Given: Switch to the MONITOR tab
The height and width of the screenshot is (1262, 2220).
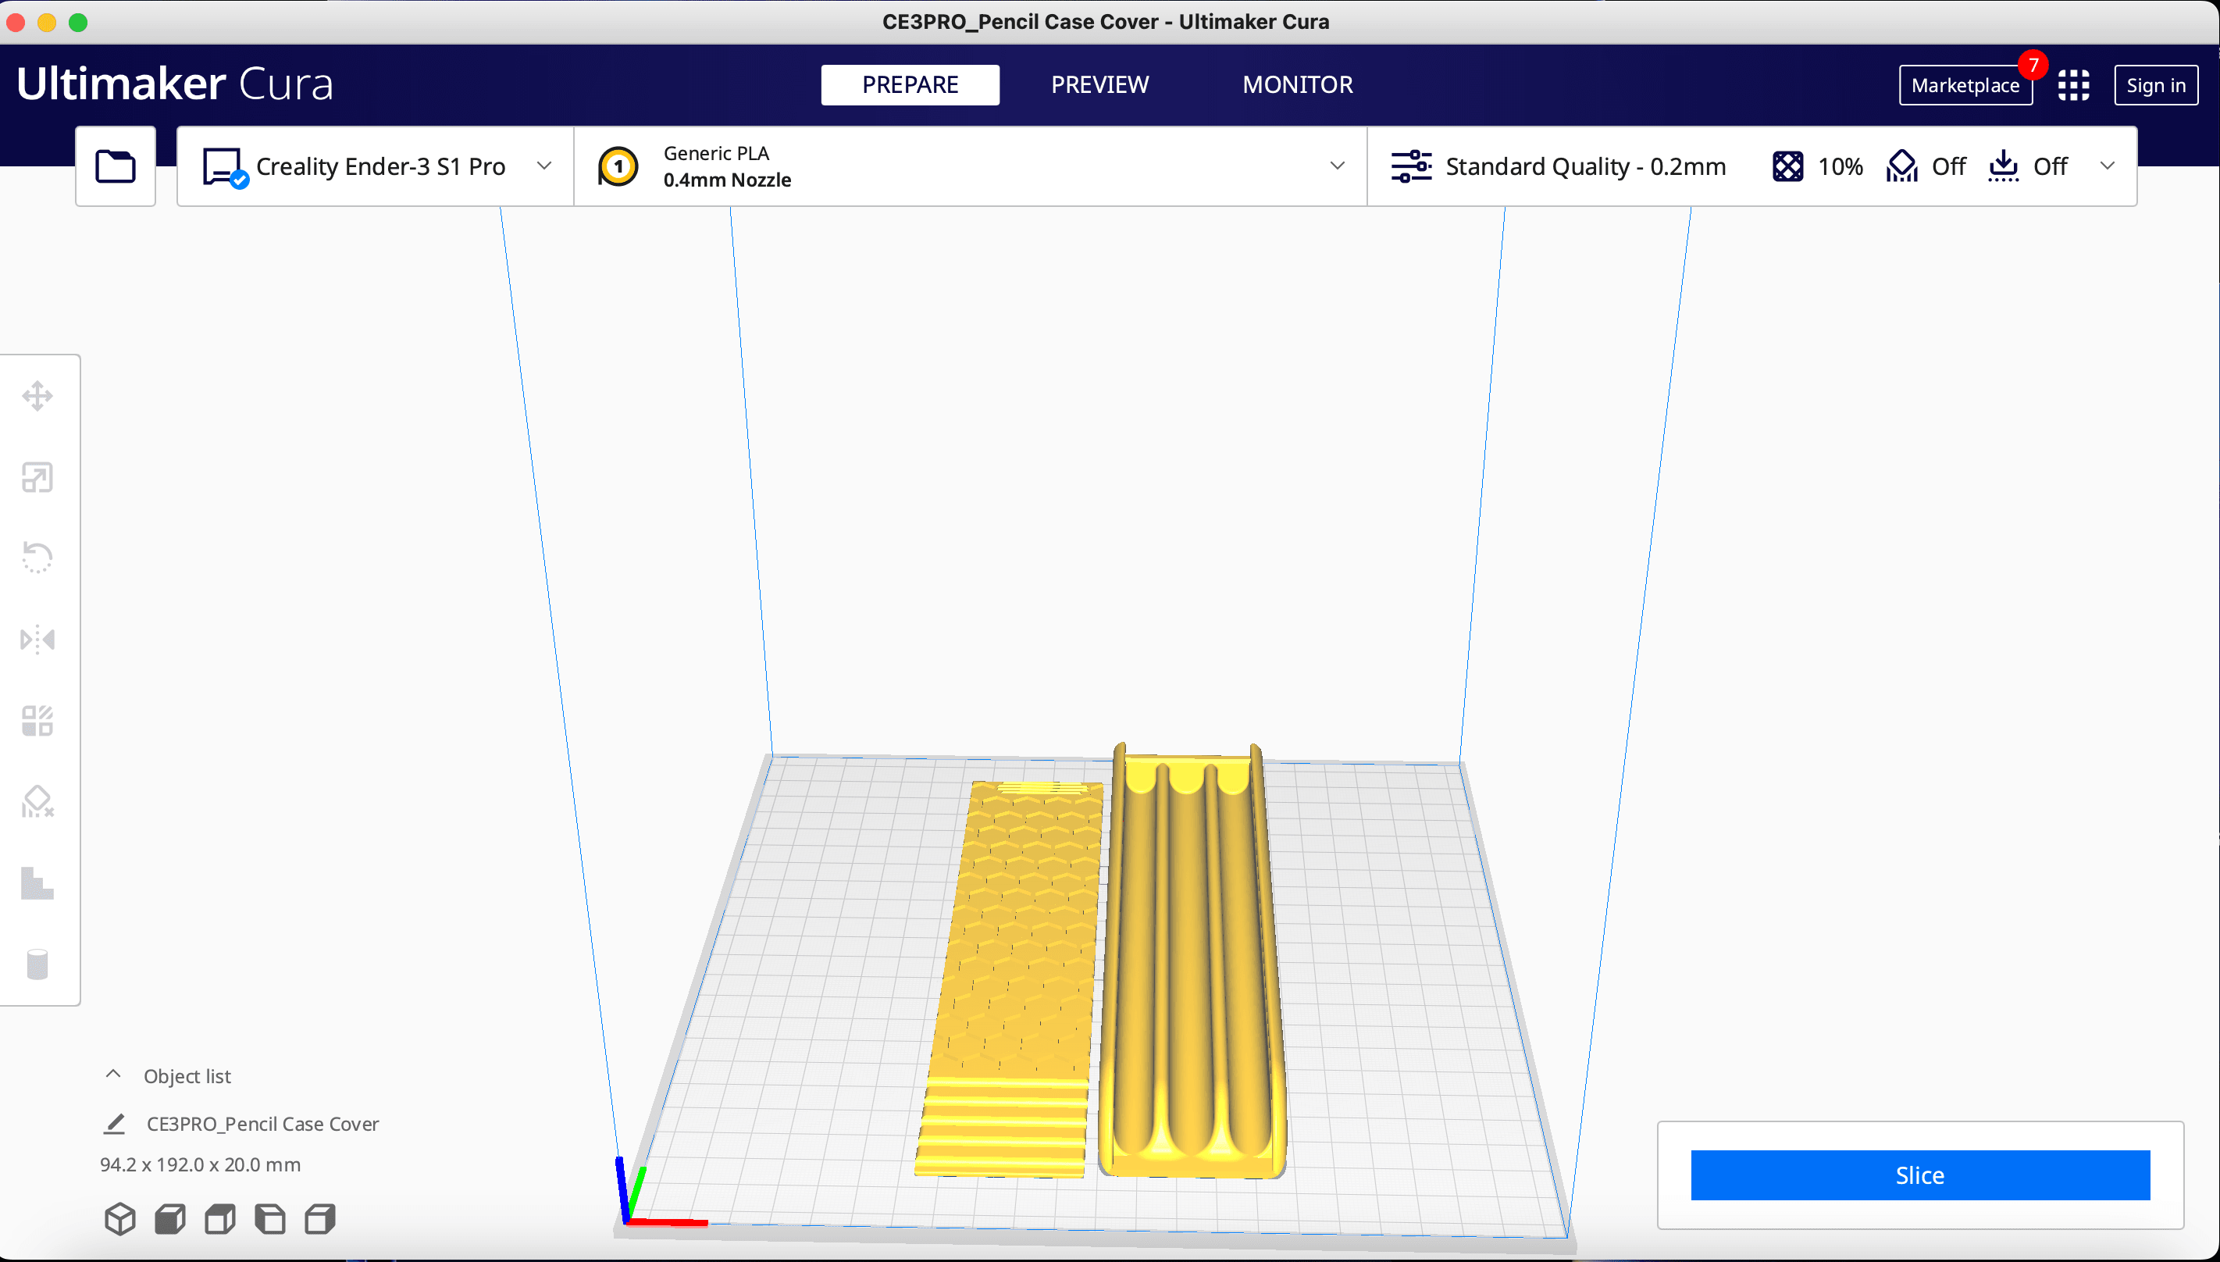Looking at the screenshot, I should (x=1297, y=85).
